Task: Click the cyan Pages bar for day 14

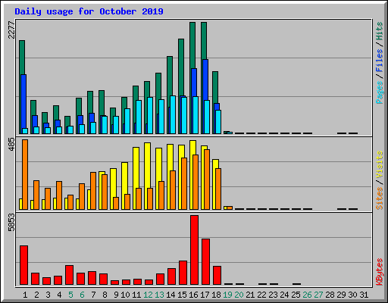Action: pyautogui.click(x=173, y=114)
